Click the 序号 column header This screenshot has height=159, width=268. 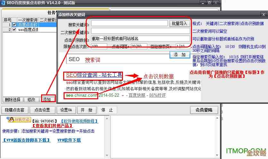pos(7,20)
